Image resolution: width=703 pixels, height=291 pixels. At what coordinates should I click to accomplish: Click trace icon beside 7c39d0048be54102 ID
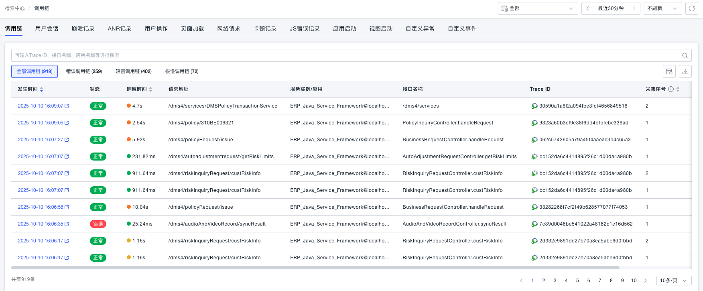(534, 224)
